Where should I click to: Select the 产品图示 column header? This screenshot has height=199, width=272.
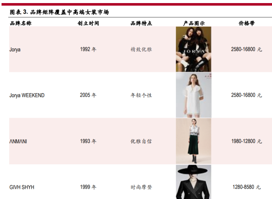194,23
